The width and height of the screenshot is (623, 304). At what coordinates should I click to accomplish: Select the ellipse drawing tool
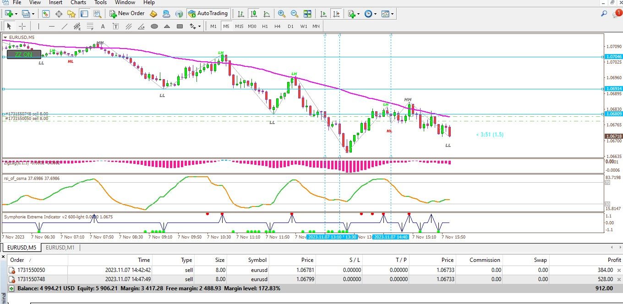154,26
